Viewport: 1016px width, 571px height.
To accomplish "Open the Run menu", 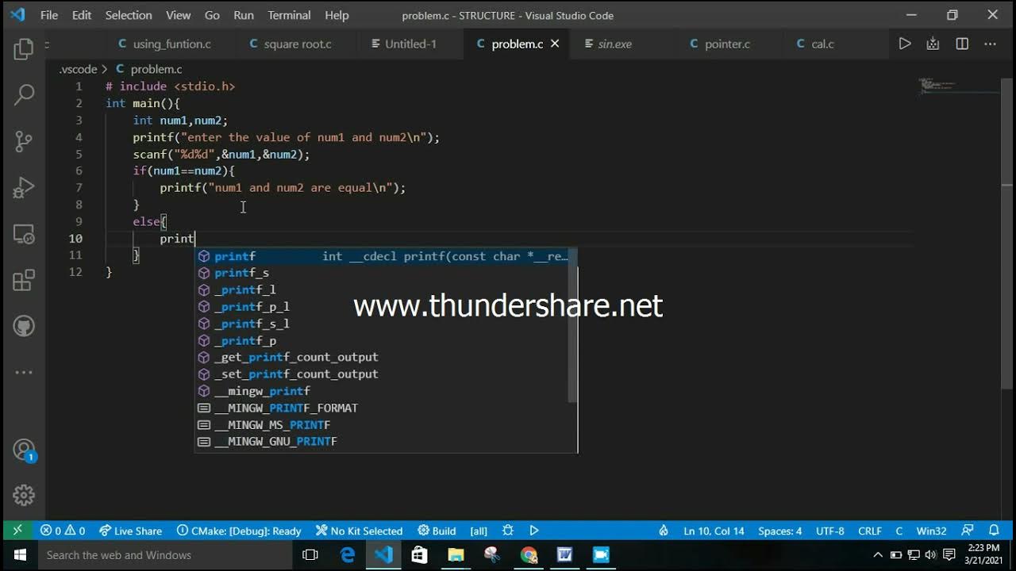I will pyautogui.click(x=244, y=15).
